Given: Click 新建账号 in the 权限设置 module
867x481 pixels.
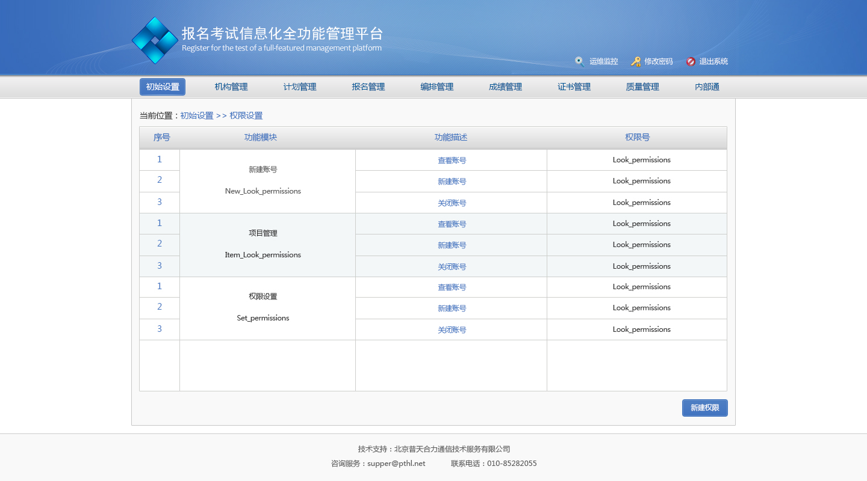Looking at the screenshot, I should 452,308.
